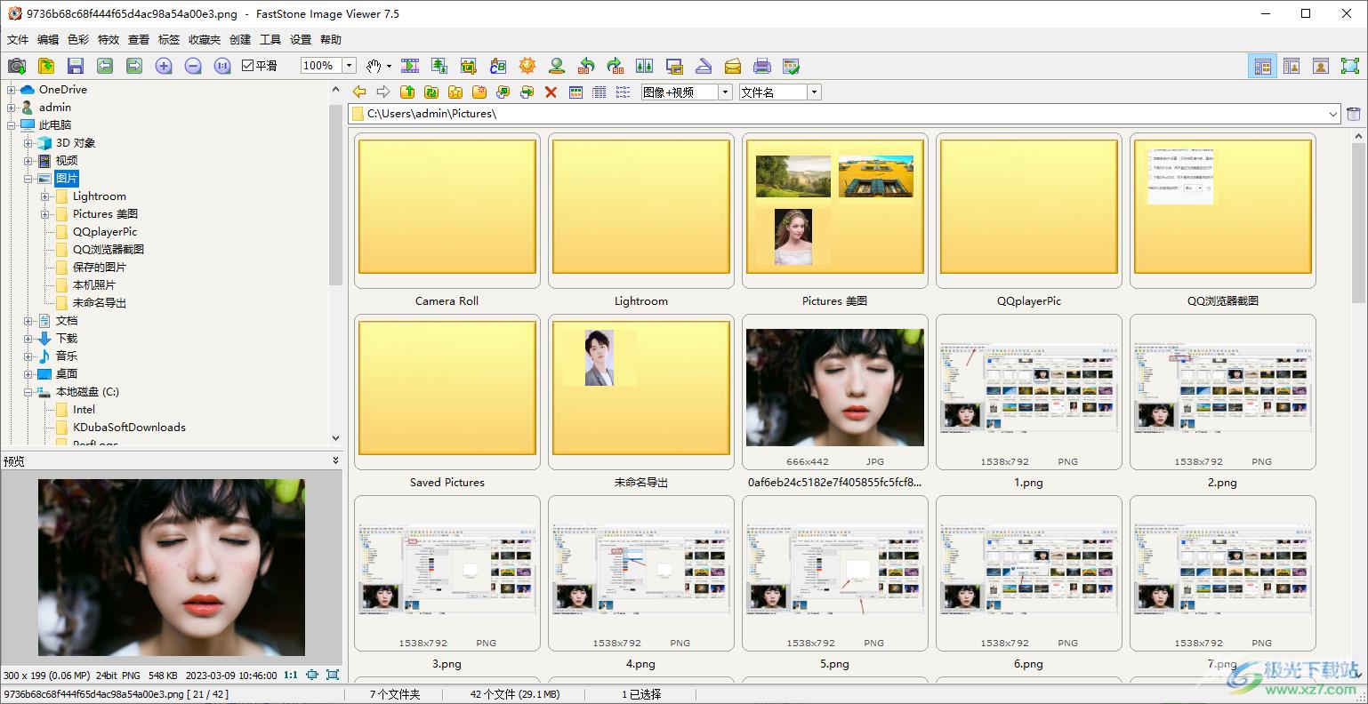Screen dimensions: 1368x704
Task: Open the hand tool dropdown arrow
Action: (x=390, y=66)
